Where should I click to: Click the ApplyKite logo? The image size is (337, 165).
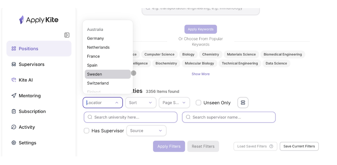(39, 20)
